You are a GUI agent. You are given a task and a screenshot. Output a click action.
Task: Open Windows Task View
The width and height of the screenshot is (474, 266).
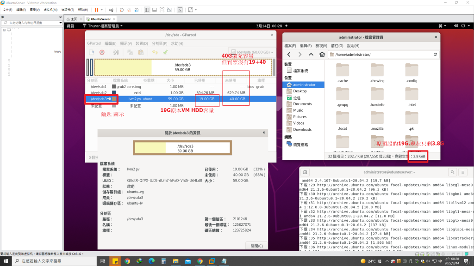pos(102,261)
